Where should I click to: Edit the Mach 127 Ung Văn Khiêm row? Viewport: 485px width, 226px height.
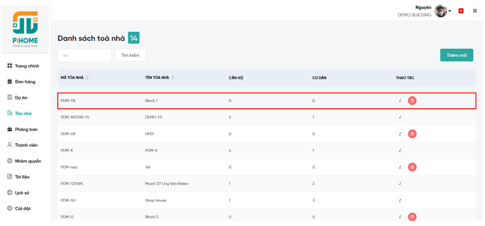pyautogui.click(x=400, y=184)
